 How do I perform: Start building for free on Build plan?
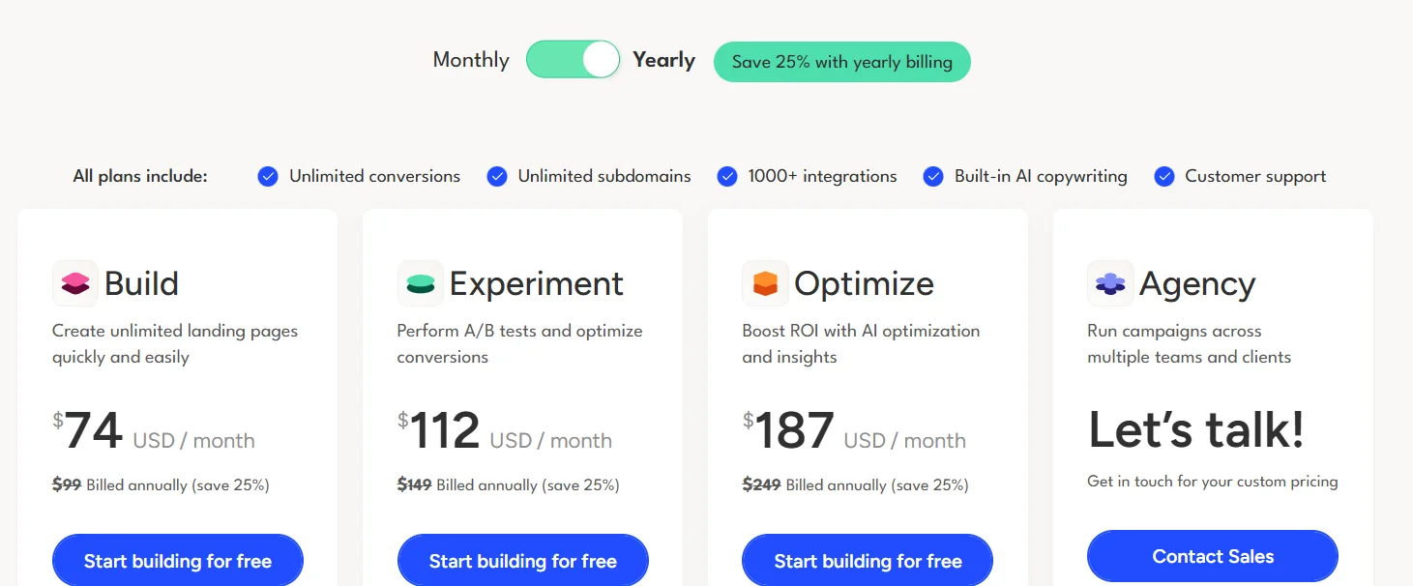(x=178, y=561)
